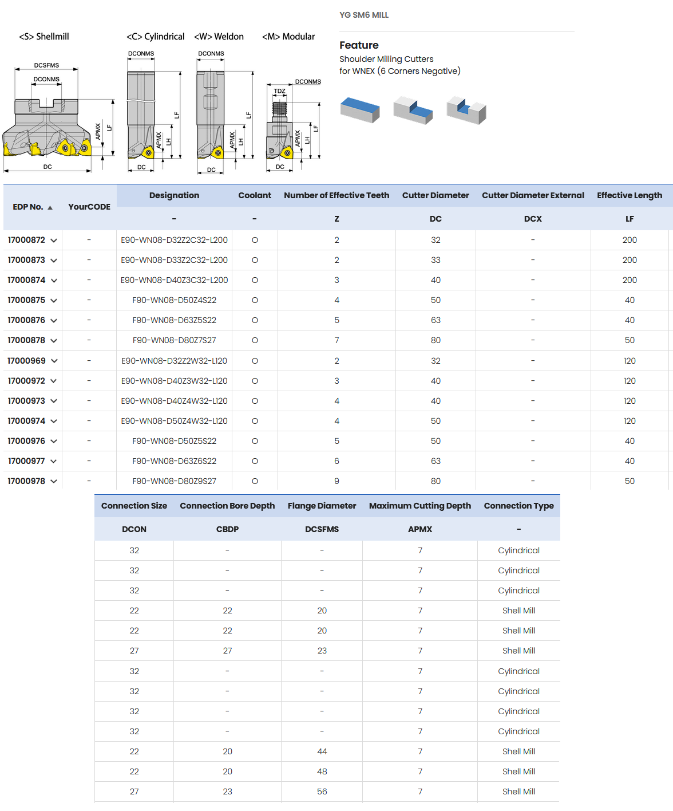This screenshot has width=673, height=811.
Task: Click the slot milling application icon
Action: (x=466, y=109)
